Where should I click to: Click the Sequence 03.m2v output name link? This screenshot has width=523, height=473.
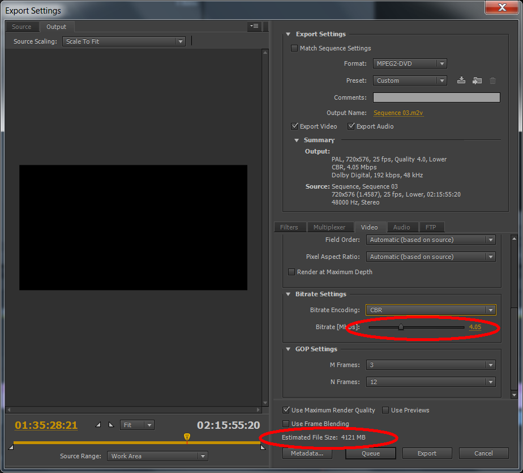pyautogui.click(x=398, y=113)
